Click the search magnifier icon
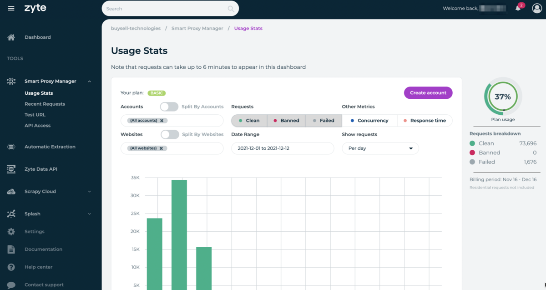The image size is (546, 290). [x=231, y=9]
